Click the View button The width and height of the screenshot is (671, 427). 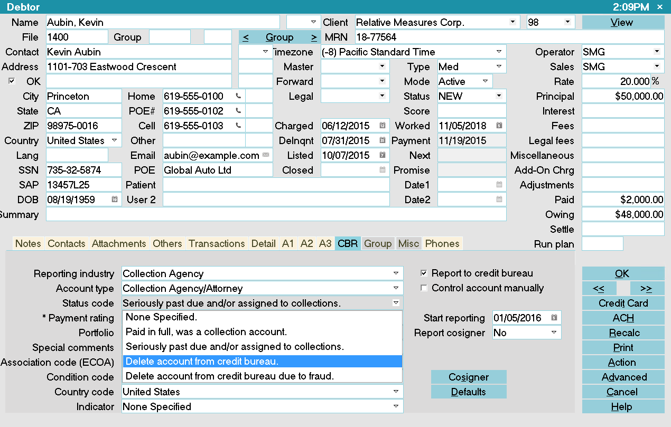click(x=623, y=22)
